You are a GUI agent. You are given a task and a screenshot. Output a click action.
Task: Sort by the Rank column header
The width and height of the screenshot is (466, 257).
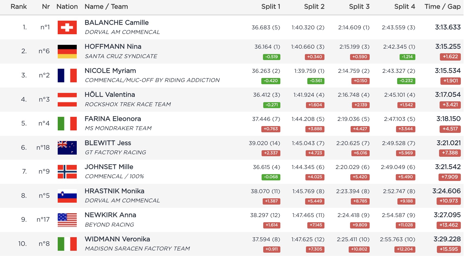pos(19,7)
